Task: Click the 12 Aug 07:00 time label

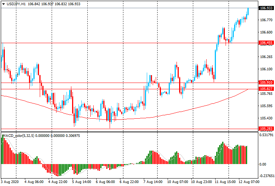Action: tap(249, 182)
